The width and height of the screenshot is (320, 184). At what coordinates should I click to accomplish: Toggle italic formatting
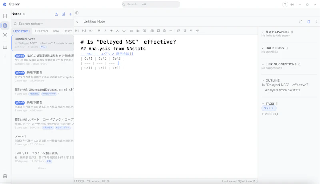tap(105, 31)
